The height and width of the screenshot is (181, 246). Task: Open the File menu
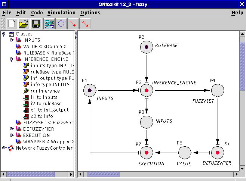click(x=7, y=13)
